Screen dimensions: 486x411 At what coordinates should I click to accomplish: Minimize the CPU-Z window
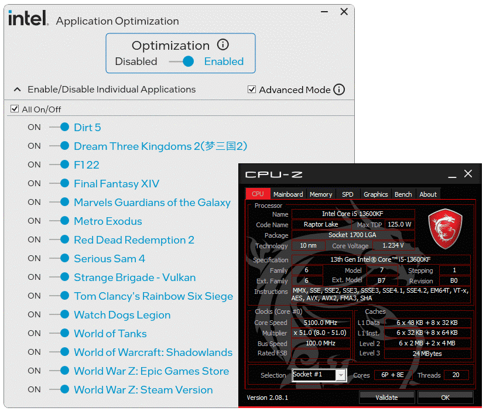click(452, 176)
